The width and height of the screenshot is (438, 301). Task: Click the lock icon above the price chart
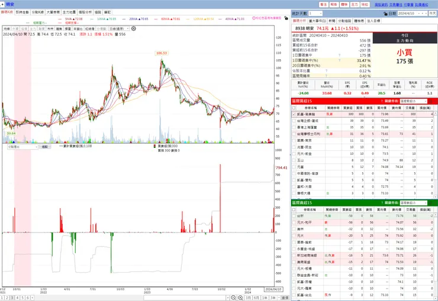(286, 18)
